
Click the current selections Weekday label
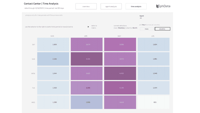121,28
